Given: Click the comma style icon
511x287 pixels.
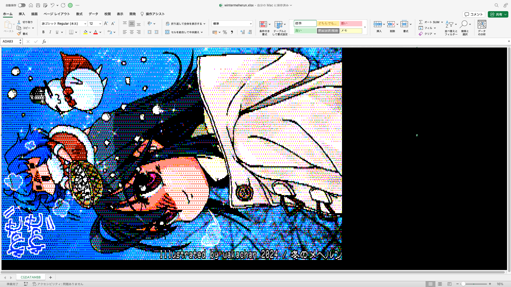Looking at the screenshot, I should (x=232, y=32).
